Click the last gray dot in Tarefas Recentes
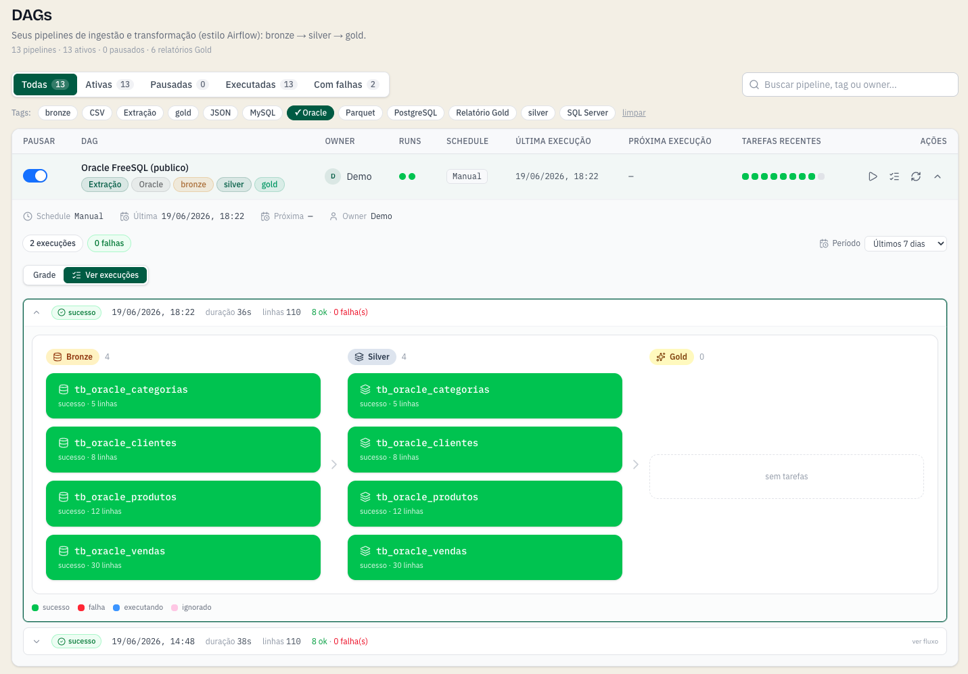 tap(821, 176)
